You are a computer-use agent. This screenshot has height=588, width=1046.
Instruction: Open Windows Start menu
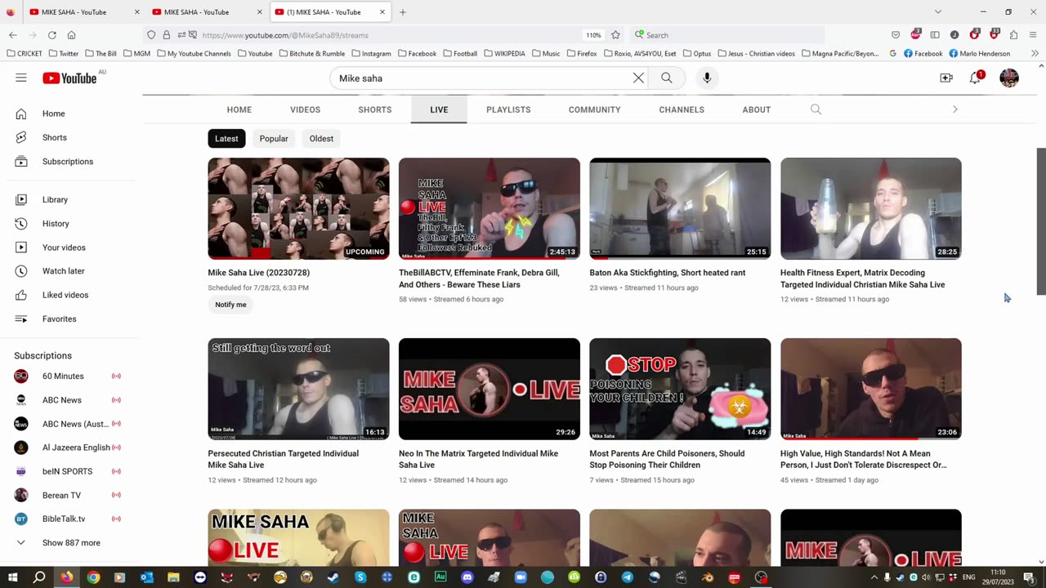(x=13, y=577)
